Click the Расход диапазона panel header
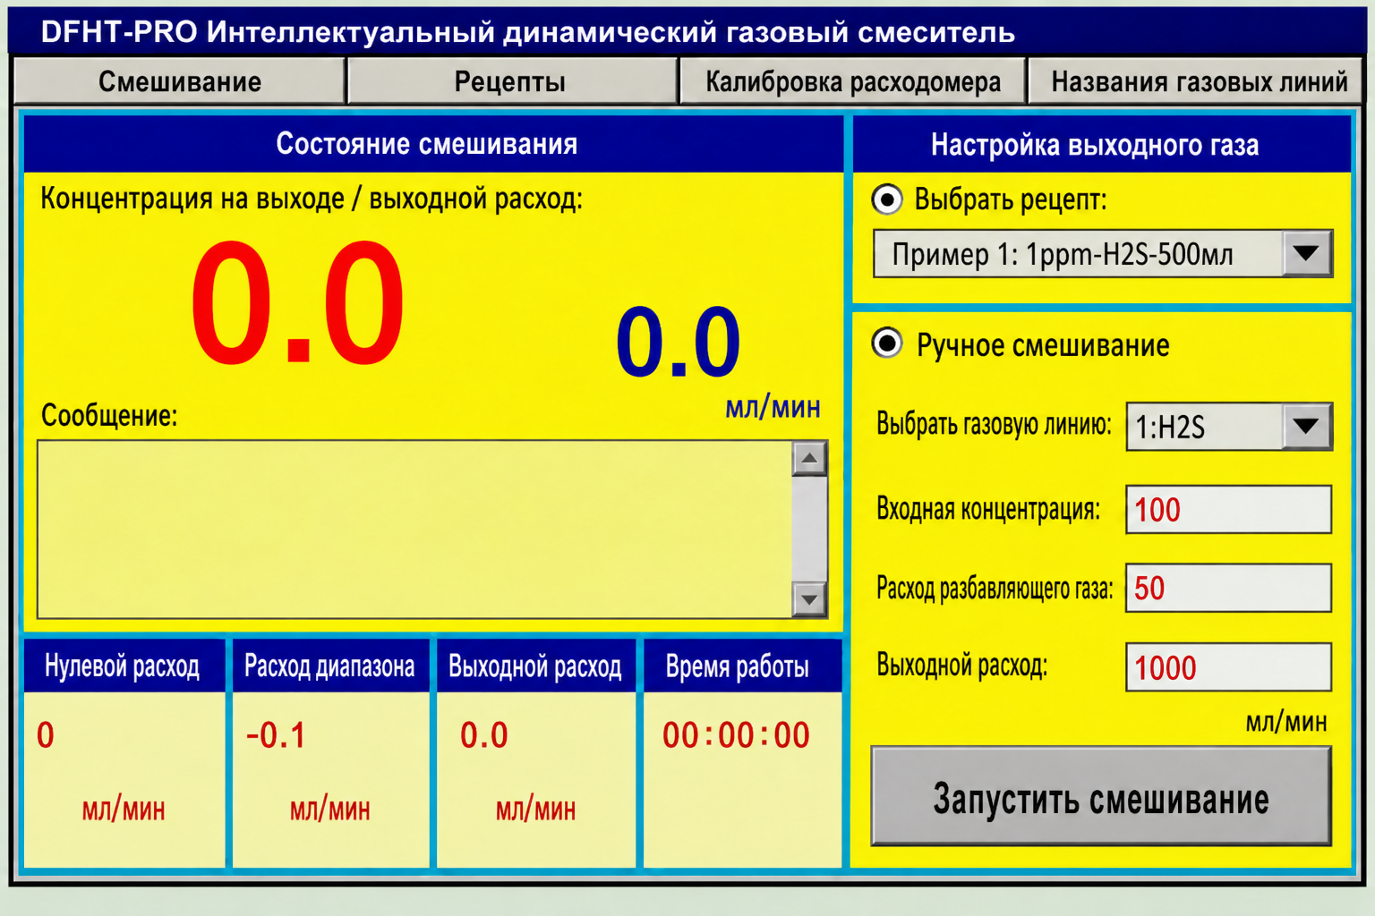Image resolution: width=1375 pixels, height=916 pixels. [x=330, y=666]
